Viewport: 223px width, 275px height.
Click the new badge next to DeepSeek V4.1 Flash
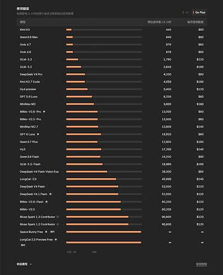pos(50,194)
